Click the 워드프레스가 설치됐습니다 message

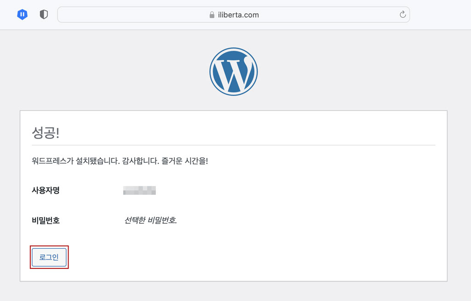[120, 161]
